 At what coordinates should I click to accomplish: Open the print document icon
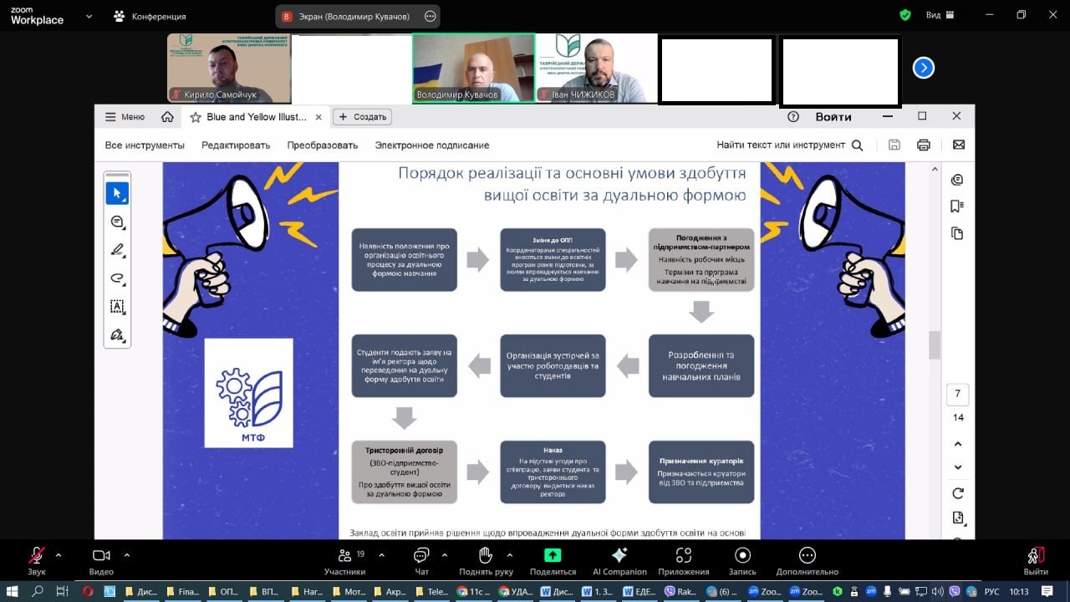(x=924, y=145)
